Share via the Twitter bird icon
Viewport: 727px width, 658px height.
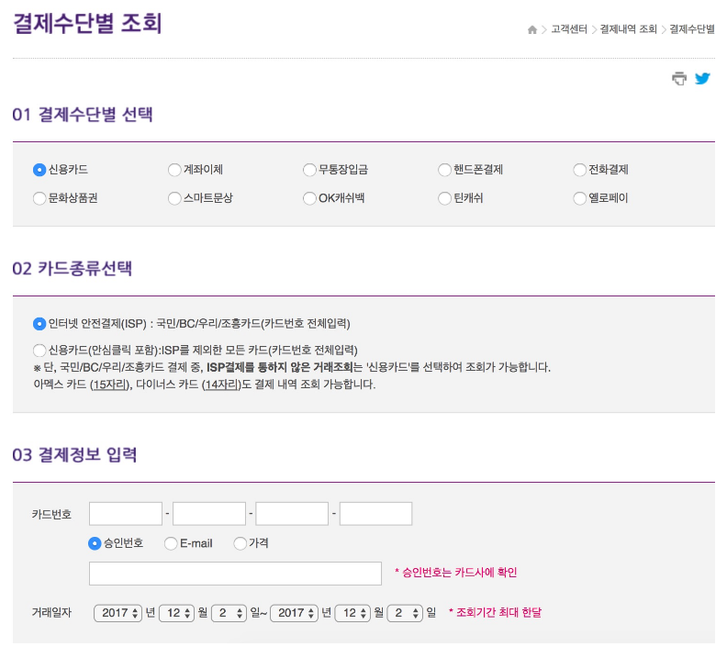click(x=703, y=79)
